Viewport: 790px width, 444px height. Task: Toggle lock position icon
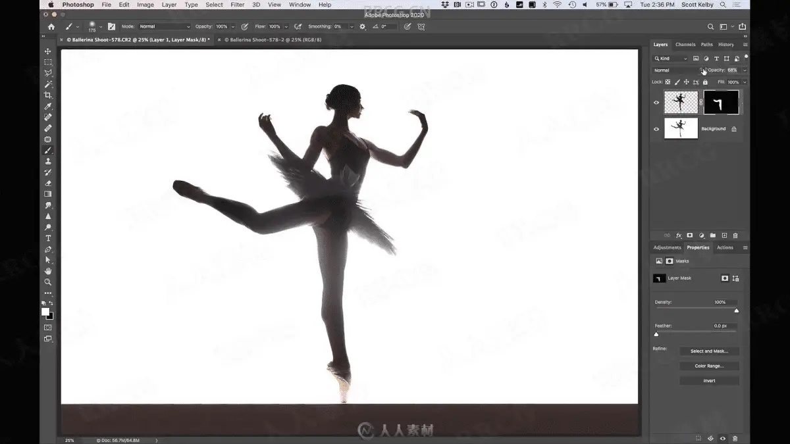687,82
